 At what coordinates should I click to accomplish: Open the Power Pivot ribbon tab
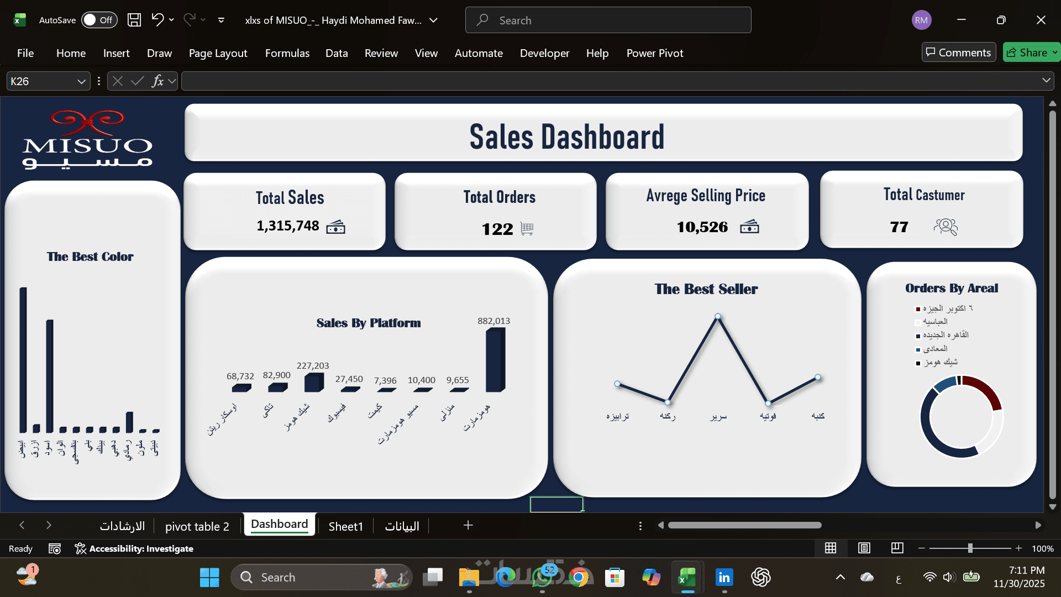(655, 53)
